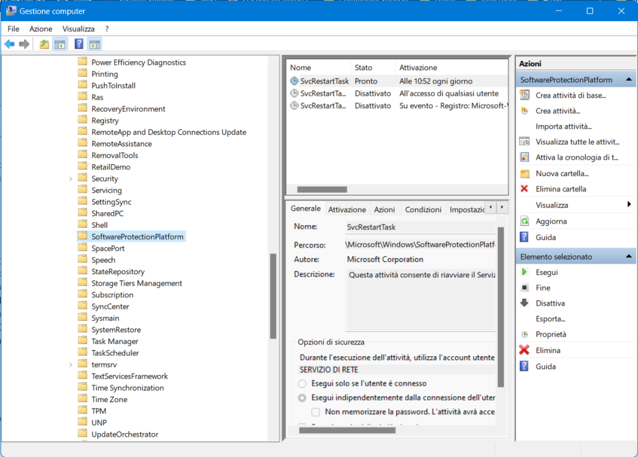Click the Aggiorna refresh icon
638x457 pixels.
(524, 221)
